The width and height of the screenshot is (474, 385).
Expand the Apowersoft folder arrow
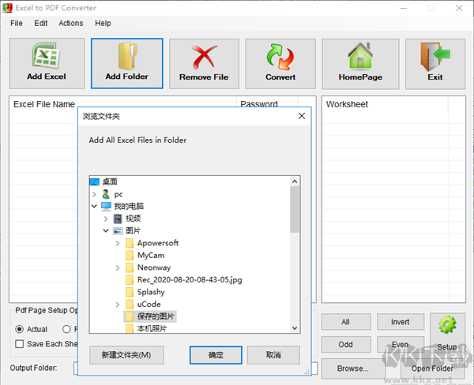[118, 243]
